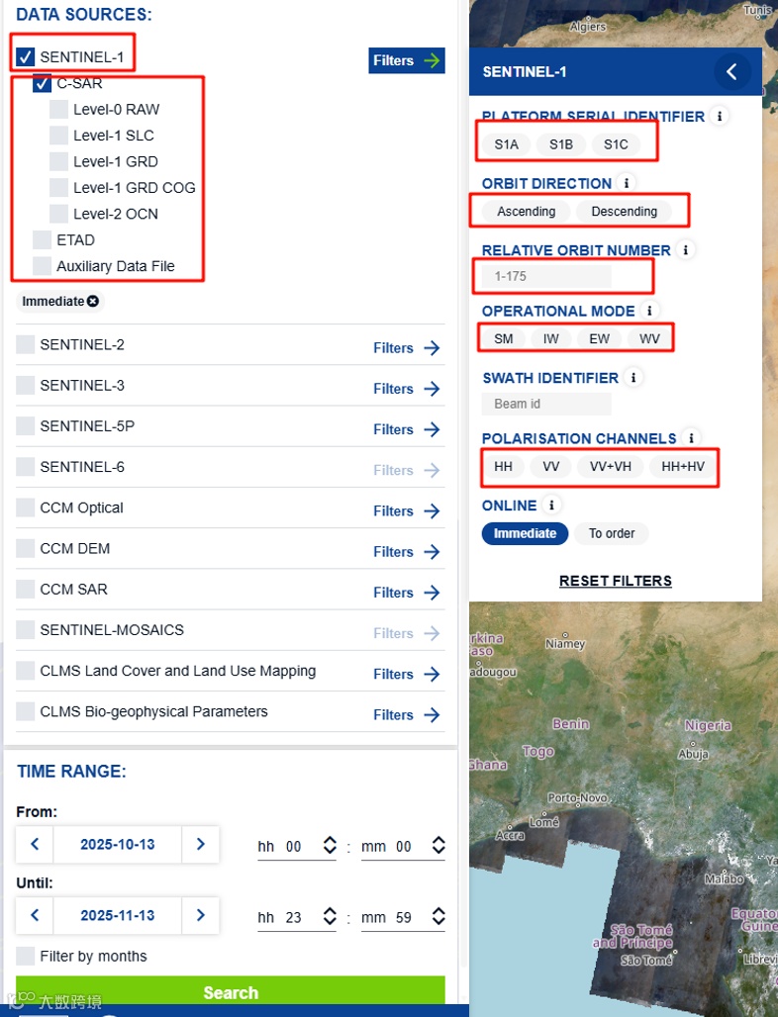Select VV+VH polarisation channel
The width and height of the screenshot is (778, 1017).
click(x=610, y=466)
